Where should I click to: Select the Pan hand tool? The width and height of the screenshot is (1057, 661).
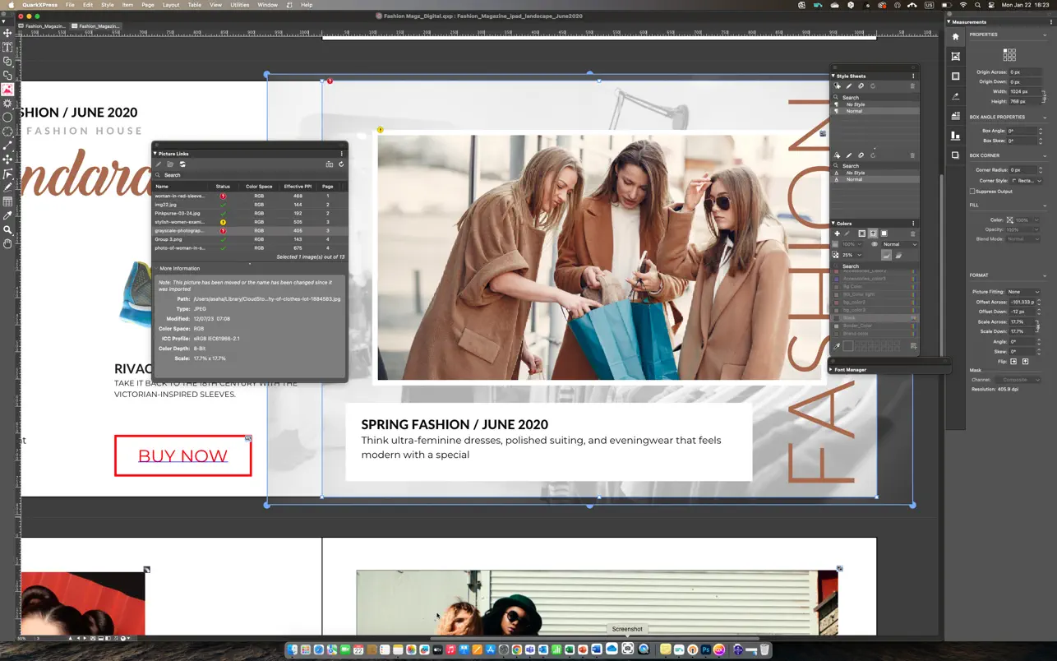point(7,243)
